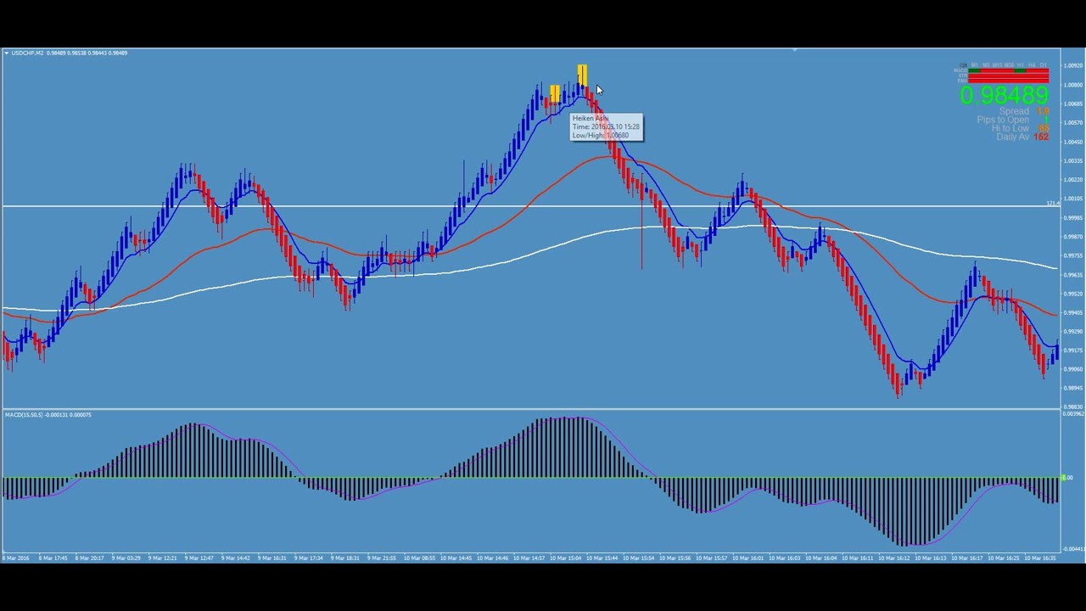Click the M1 column header in trend panel
Image resolution: width=1086 pixels, height=611 pixels.
pyautogui.click(x=975, y=64)
